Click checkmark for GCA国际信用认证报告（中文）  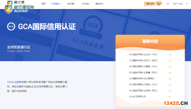170,85
